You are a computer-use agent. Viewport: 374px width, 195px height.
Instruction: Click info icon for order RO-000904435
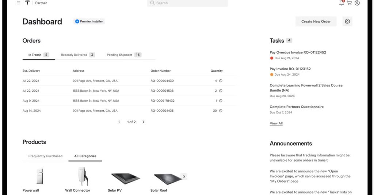pos(221,111)
